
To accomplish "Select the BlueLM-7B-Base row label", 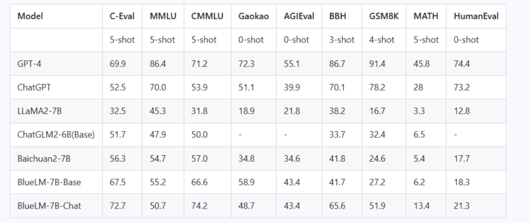I will point(49,182).
